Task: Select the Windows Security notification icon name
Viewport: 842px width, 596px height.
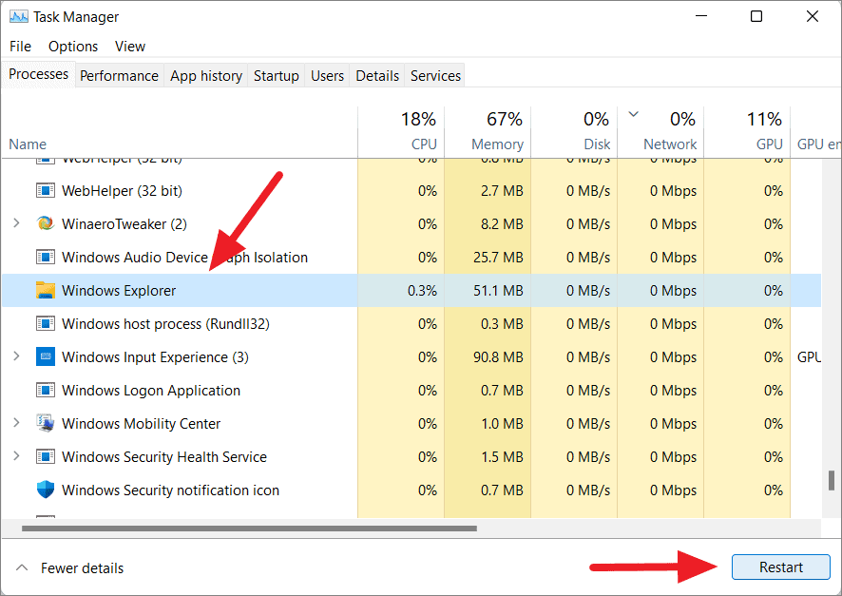Action: 170,490
